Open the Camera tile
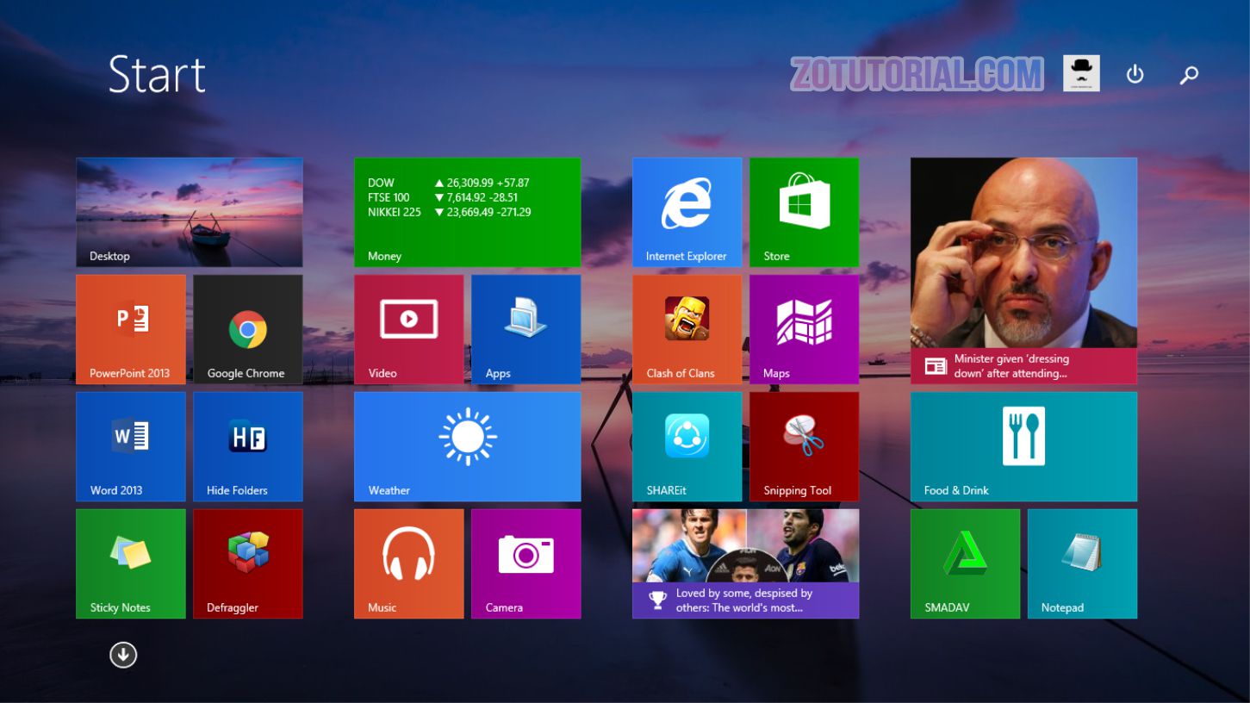Image resolution: width=1250 pixels, height=703 pixels. coord(526,563)
